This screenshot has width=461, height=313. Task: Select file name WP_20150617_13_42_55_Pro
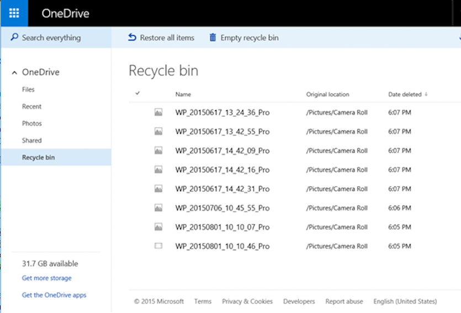(222, 132)
